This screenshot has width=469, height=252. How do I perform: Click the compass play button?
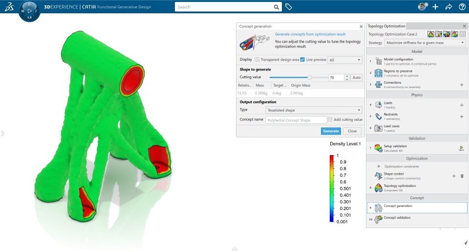tap(29, 11)
